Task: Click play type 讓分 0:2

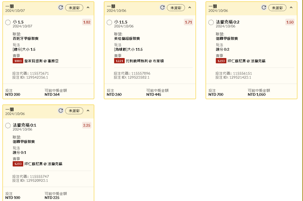Action: coord(222,49)
